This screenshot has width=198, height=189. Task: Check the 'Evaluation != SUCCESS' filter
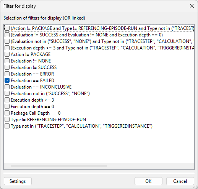tap(7, 67)
